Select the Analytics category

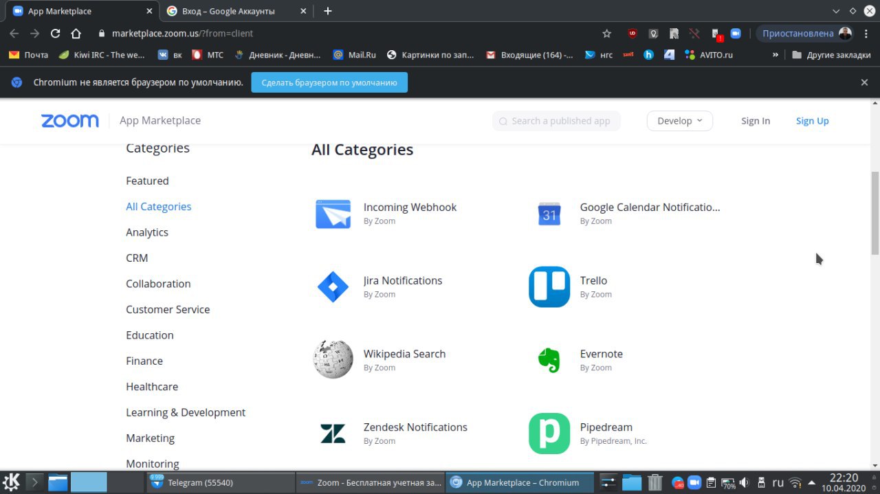coord(147,232)
